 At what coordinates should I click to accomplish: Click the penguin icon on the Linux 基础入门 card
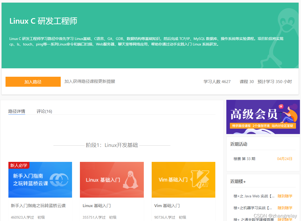(x=131, y=179)
